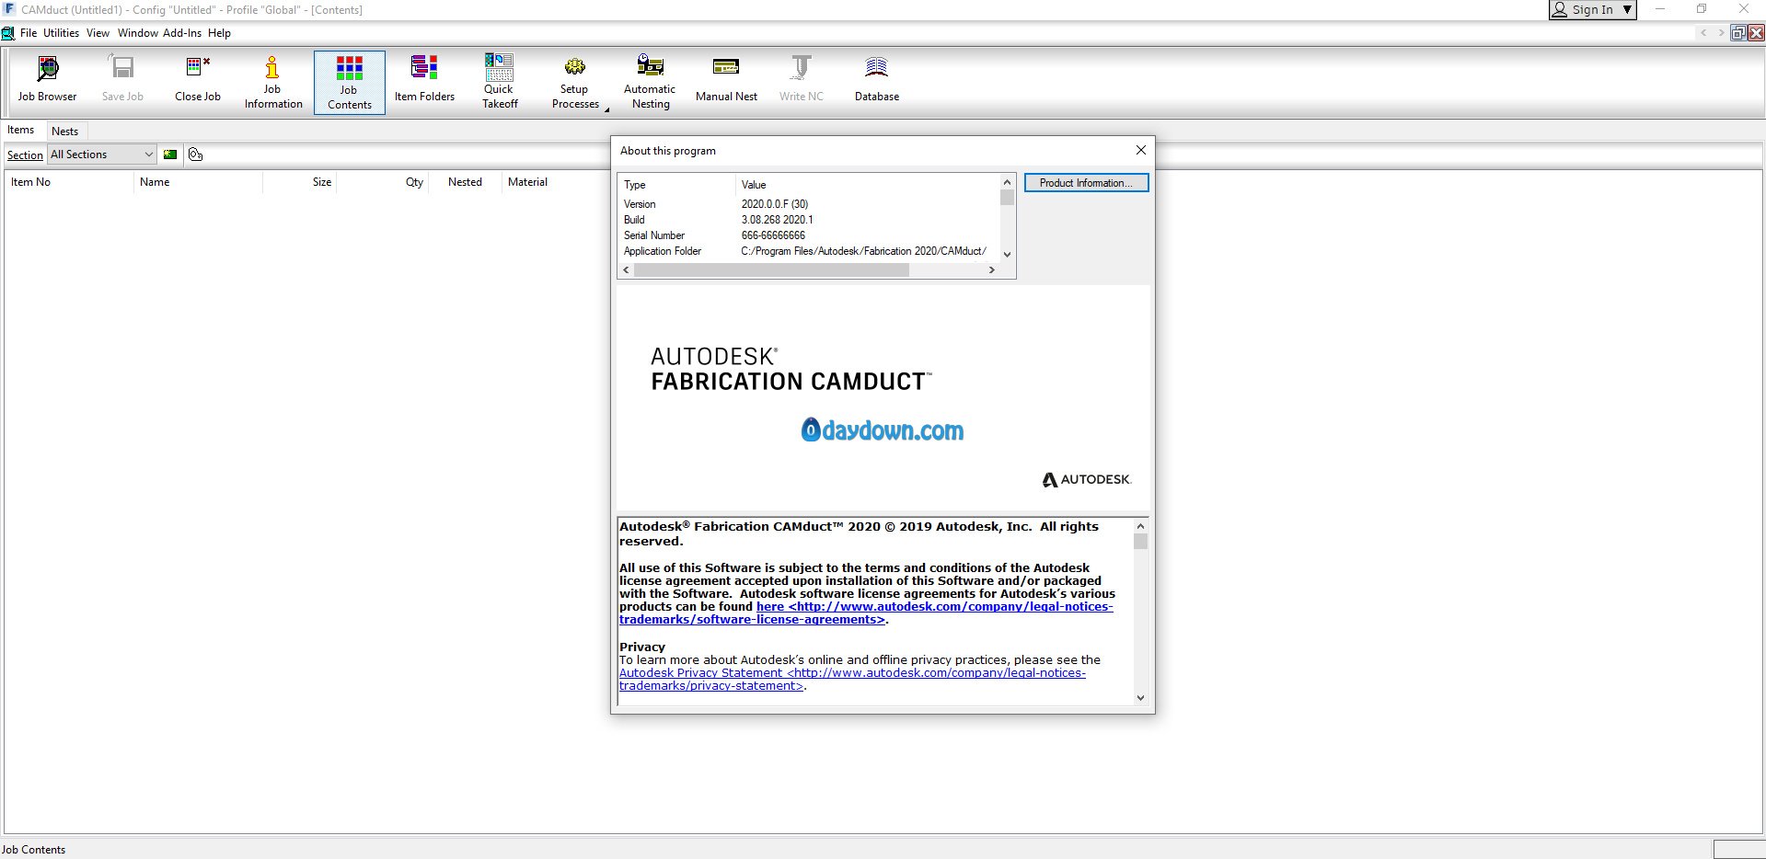Close the current job via Close Job
The image size is (1766, 859).
pos(198,80)
